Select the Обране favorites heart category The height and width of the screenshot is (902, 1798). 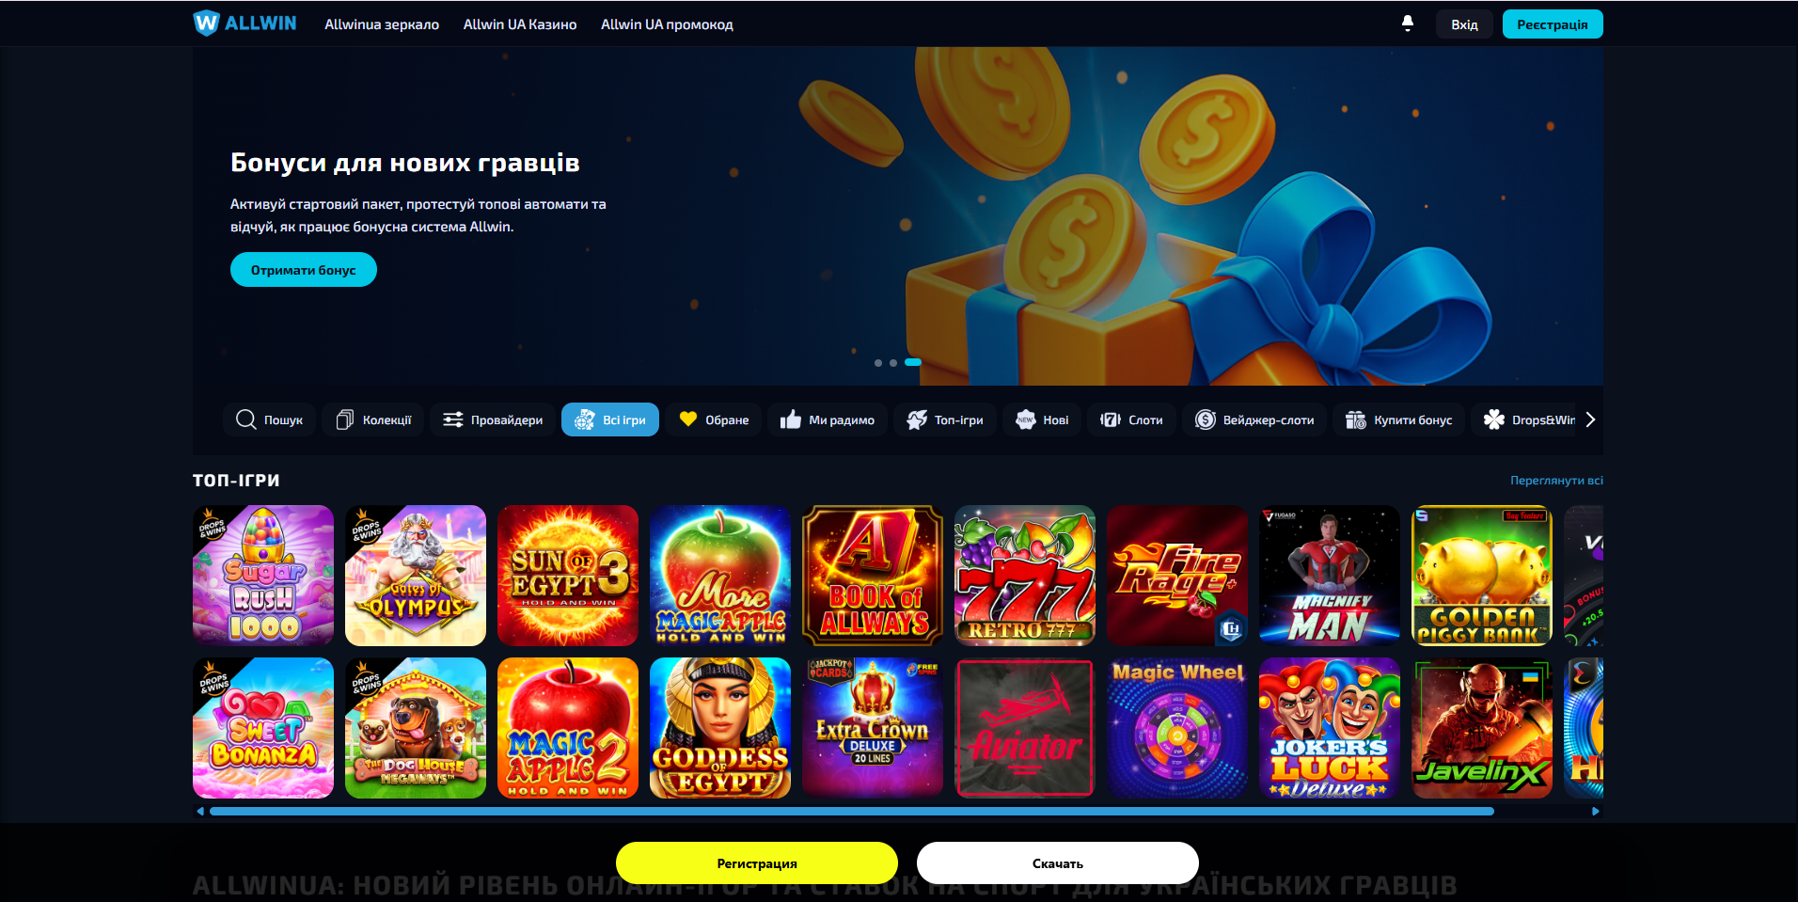click(714, 419)
